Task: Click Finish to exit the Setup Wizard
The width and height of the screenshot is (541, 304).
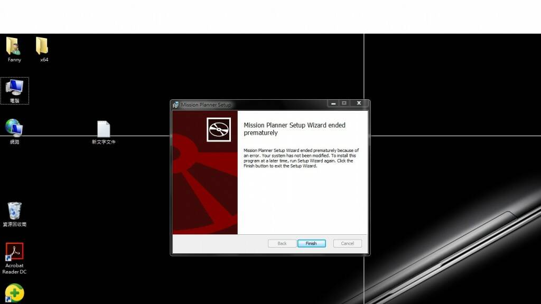Action: click(x=312, y=243)
